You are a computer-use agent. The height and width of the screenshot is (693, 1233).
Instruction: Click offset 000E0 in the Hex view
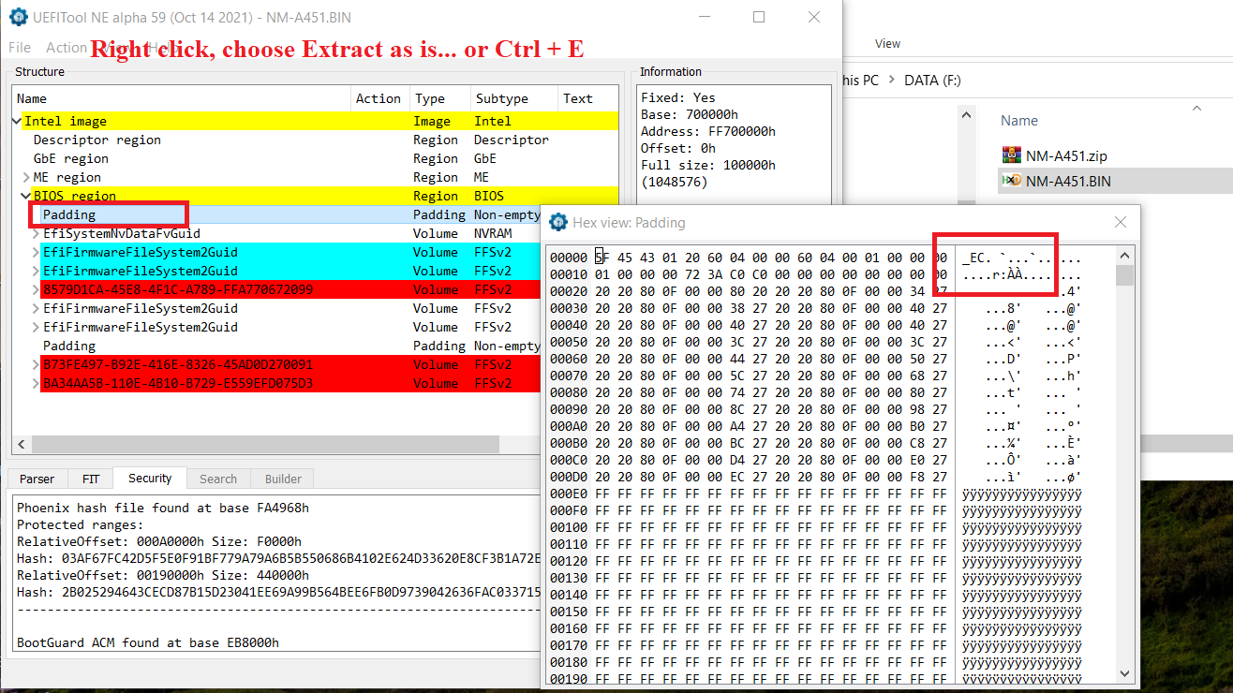click(x=569, y=494)
